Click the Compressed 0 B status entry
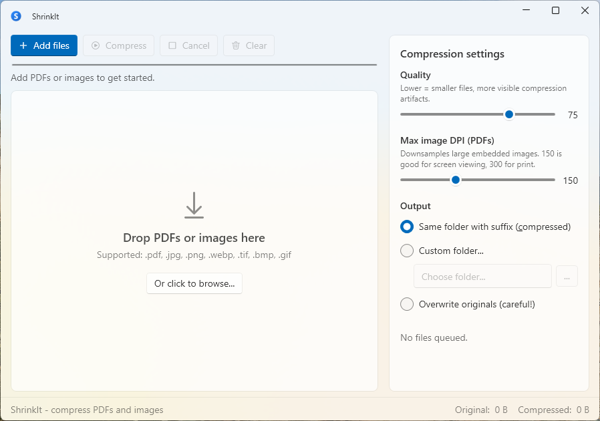The image size is (600, 421). tap(553, 410)
